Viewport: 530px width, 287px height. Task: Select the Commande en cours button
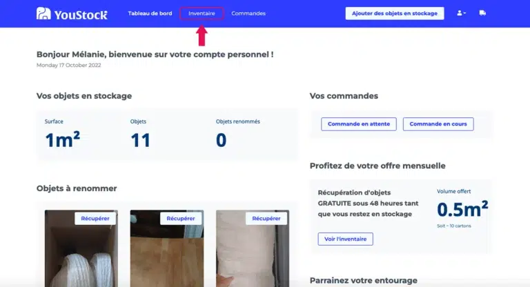click(x=438, y=124)
